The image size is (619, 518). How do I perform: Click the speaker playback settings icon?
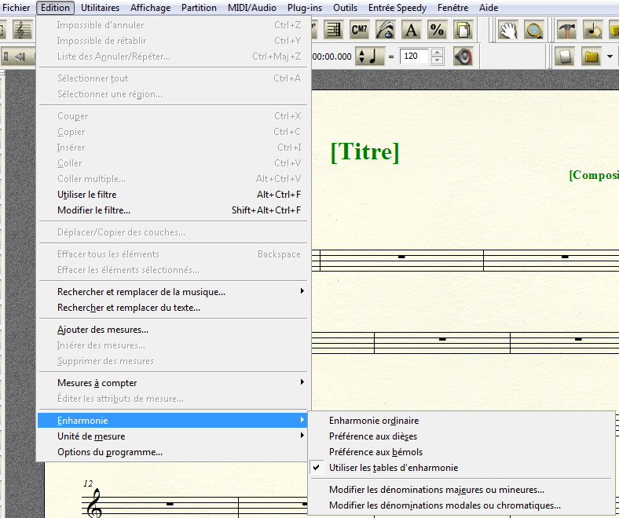[x=463, y=57]
